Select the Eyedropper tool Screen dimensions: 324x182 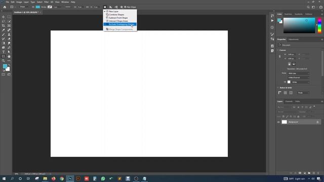(x=4, y=30)
